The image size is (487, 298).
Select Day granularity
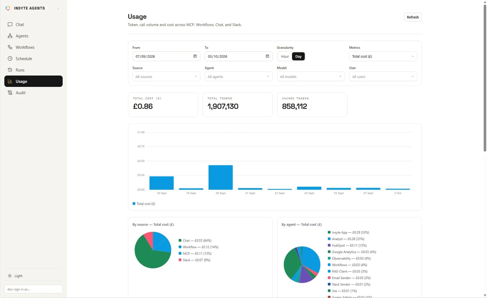[298, 57]
